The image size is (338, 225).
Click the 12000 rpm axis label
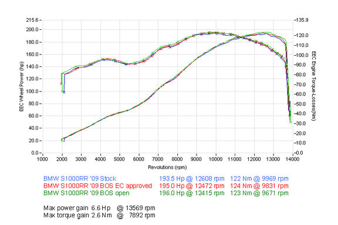tap(254, 159)
